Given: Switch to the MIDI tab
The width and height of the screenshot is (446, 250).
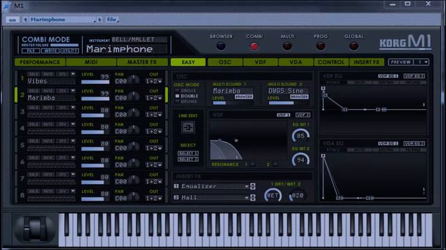Looking at the screenshot, I should click(x=91, y=62).
